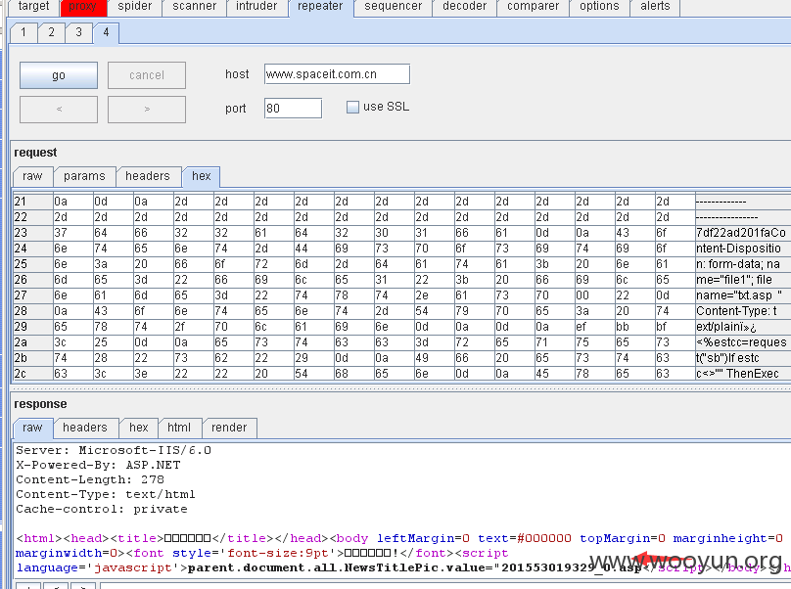Open the sequencer tab
The height and width of the screenshot is (589, 791).
click(x=393, y=7)
